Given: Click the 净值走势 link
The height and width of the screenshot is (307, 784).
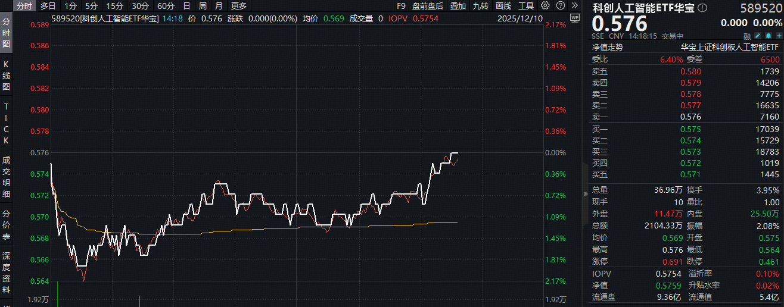Looking at the screenshot, I should click(607, 47).
